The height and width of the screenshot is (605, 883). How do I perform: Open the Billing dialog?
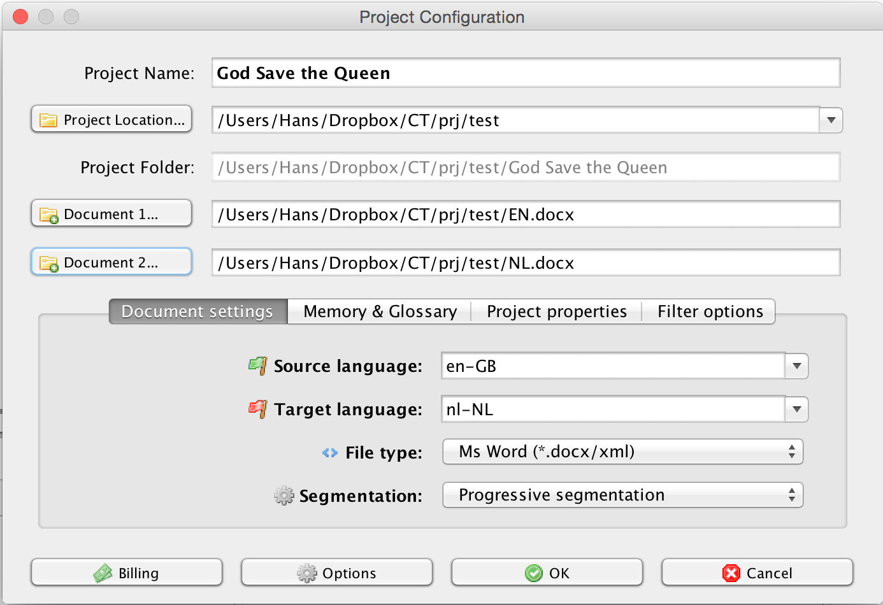point(127,573)
